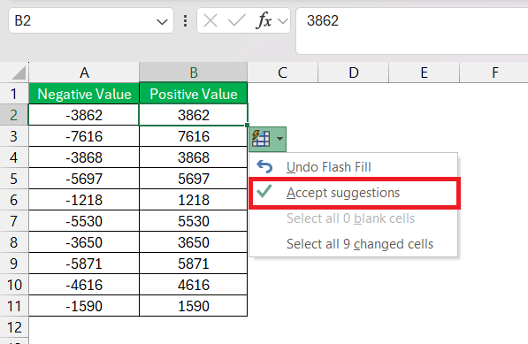The height and width of the screenshot is (344, 528).
Task: Click the Flash Fill options icon
Action: coord(261,139)
